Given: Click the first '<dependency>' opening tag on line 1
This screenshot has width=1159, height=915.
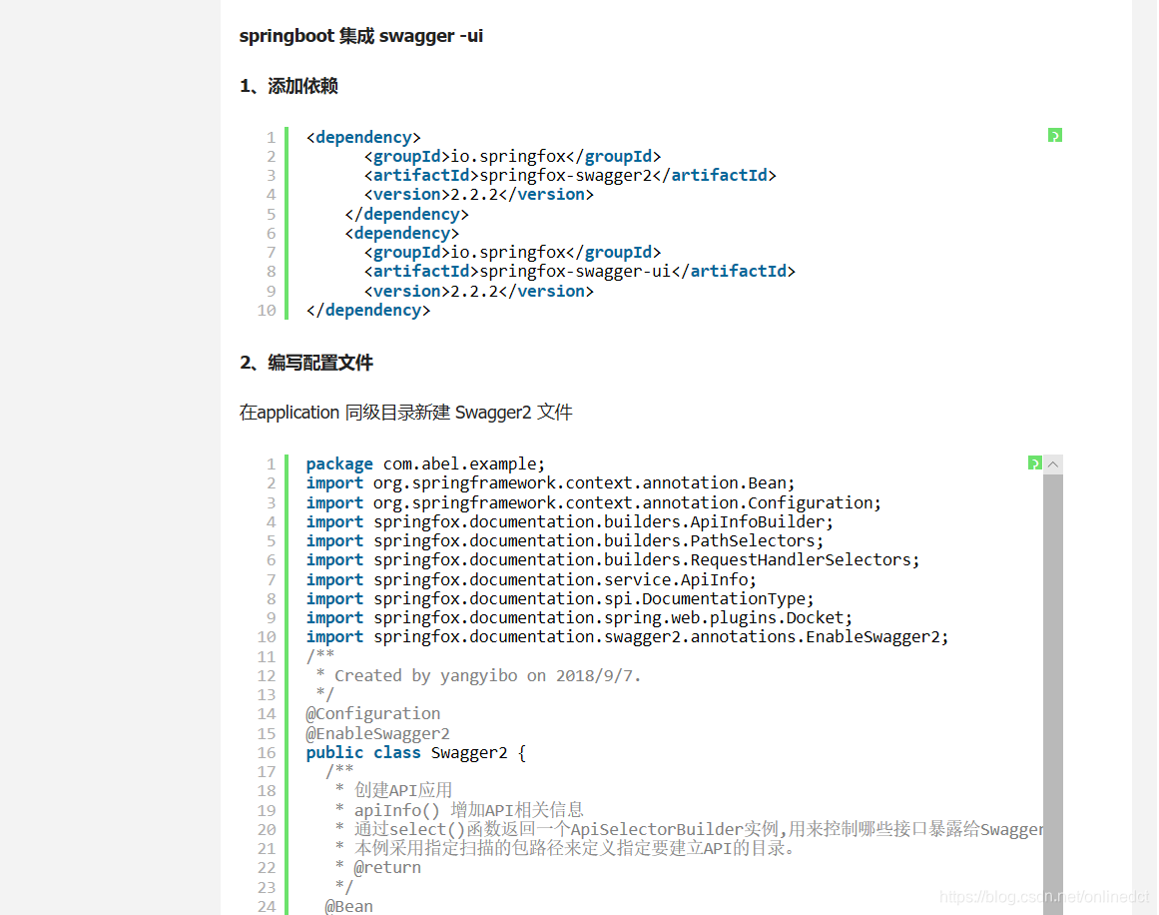Looking at the screenshot, I should [363, 138].
